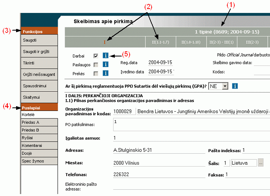Open info icon next to Darbai
The height and width of the screenshot is (196, 270).
point(105,55)
